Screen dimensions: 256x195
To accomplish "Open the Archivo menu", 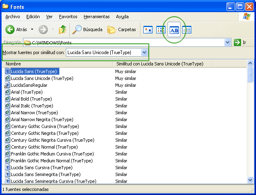I will point(13,17).
